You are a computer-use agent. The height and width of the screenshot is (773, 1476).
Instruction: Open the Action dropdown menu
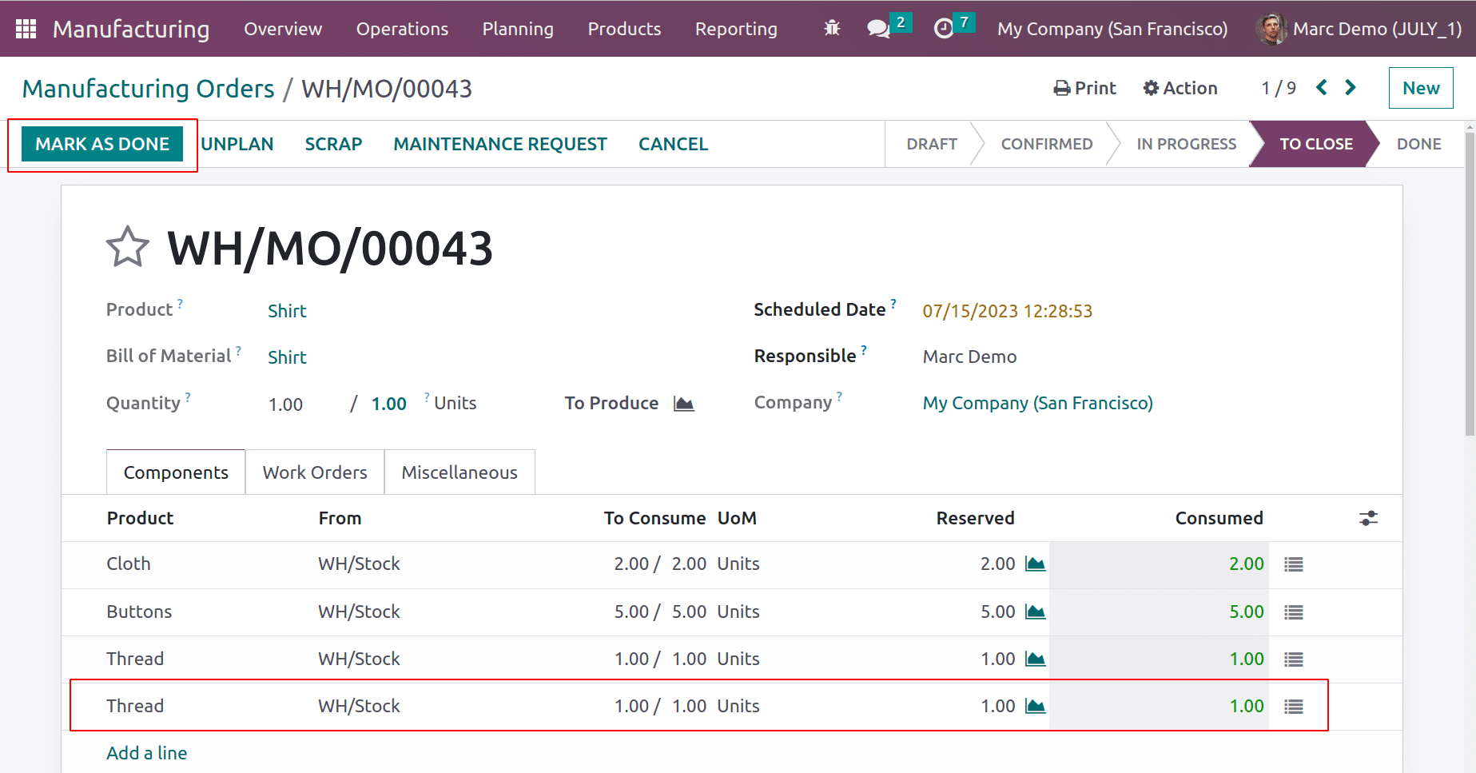coord(1180,88)
